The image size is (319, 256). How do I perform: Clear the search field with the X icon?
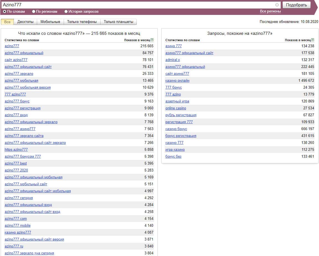[277, 5]
